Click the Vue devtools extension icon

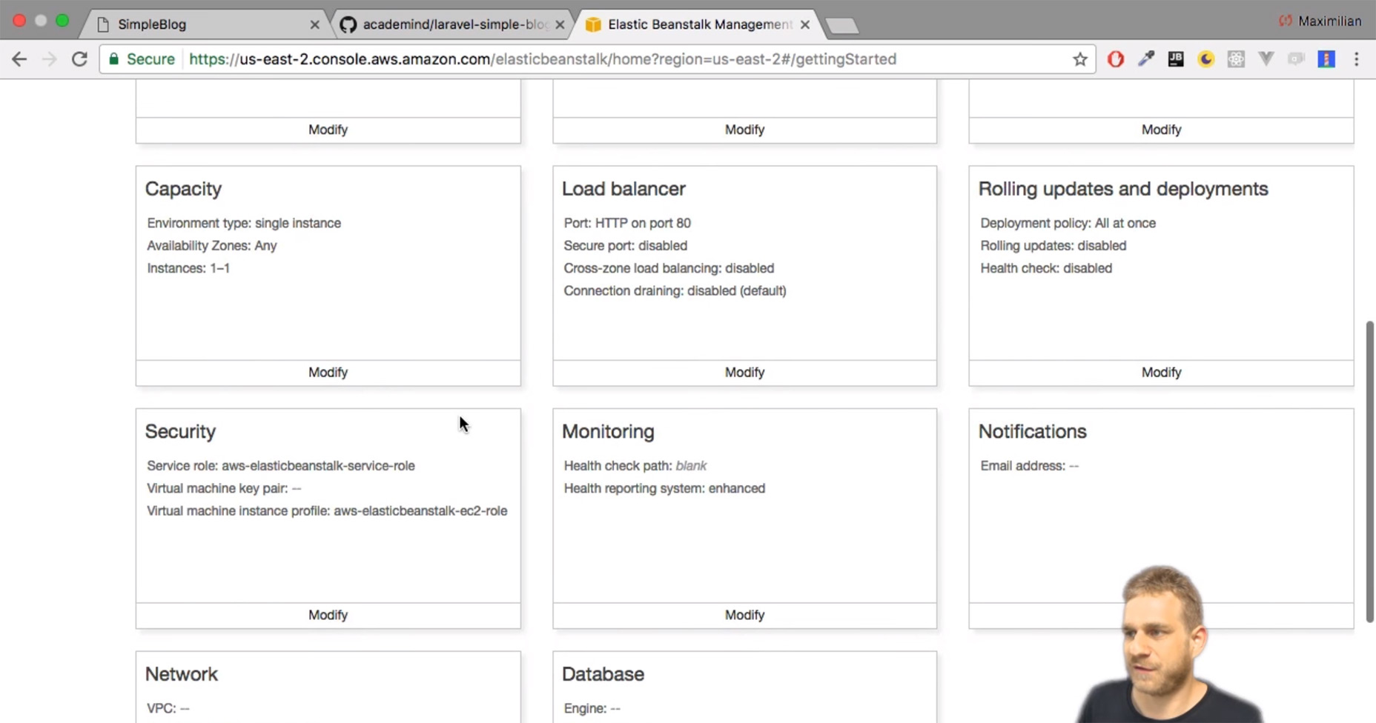1266,59
